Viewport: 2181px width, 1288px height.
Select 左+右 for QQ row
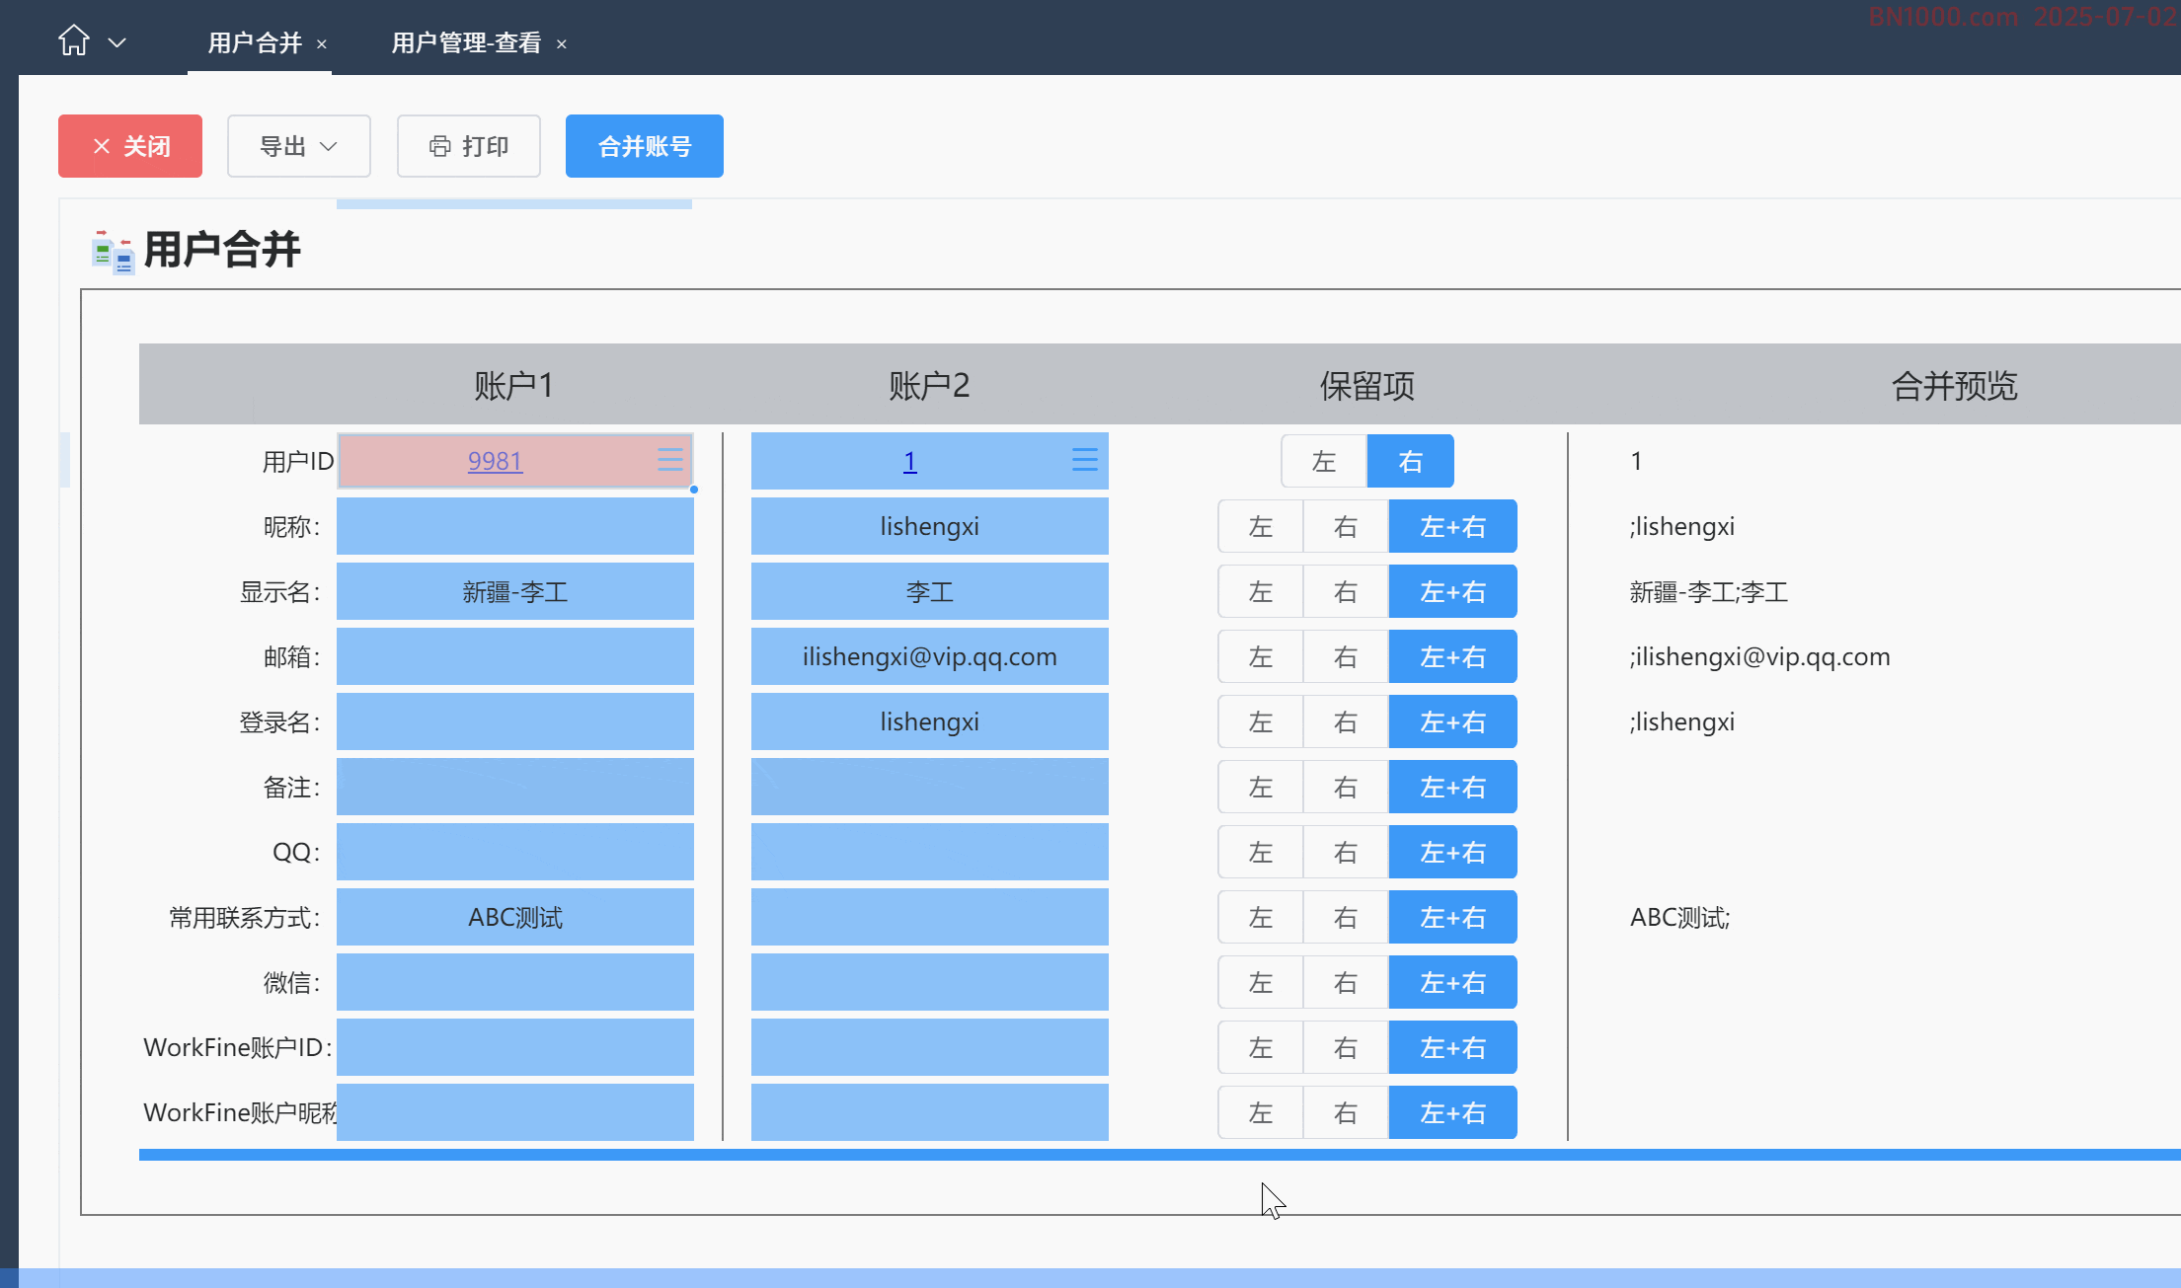1453,852
